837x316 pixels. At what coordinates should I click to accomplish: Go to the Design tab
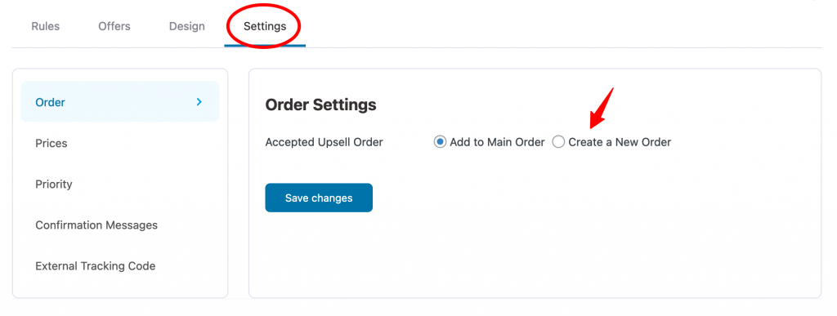click(x=187, y=26)
